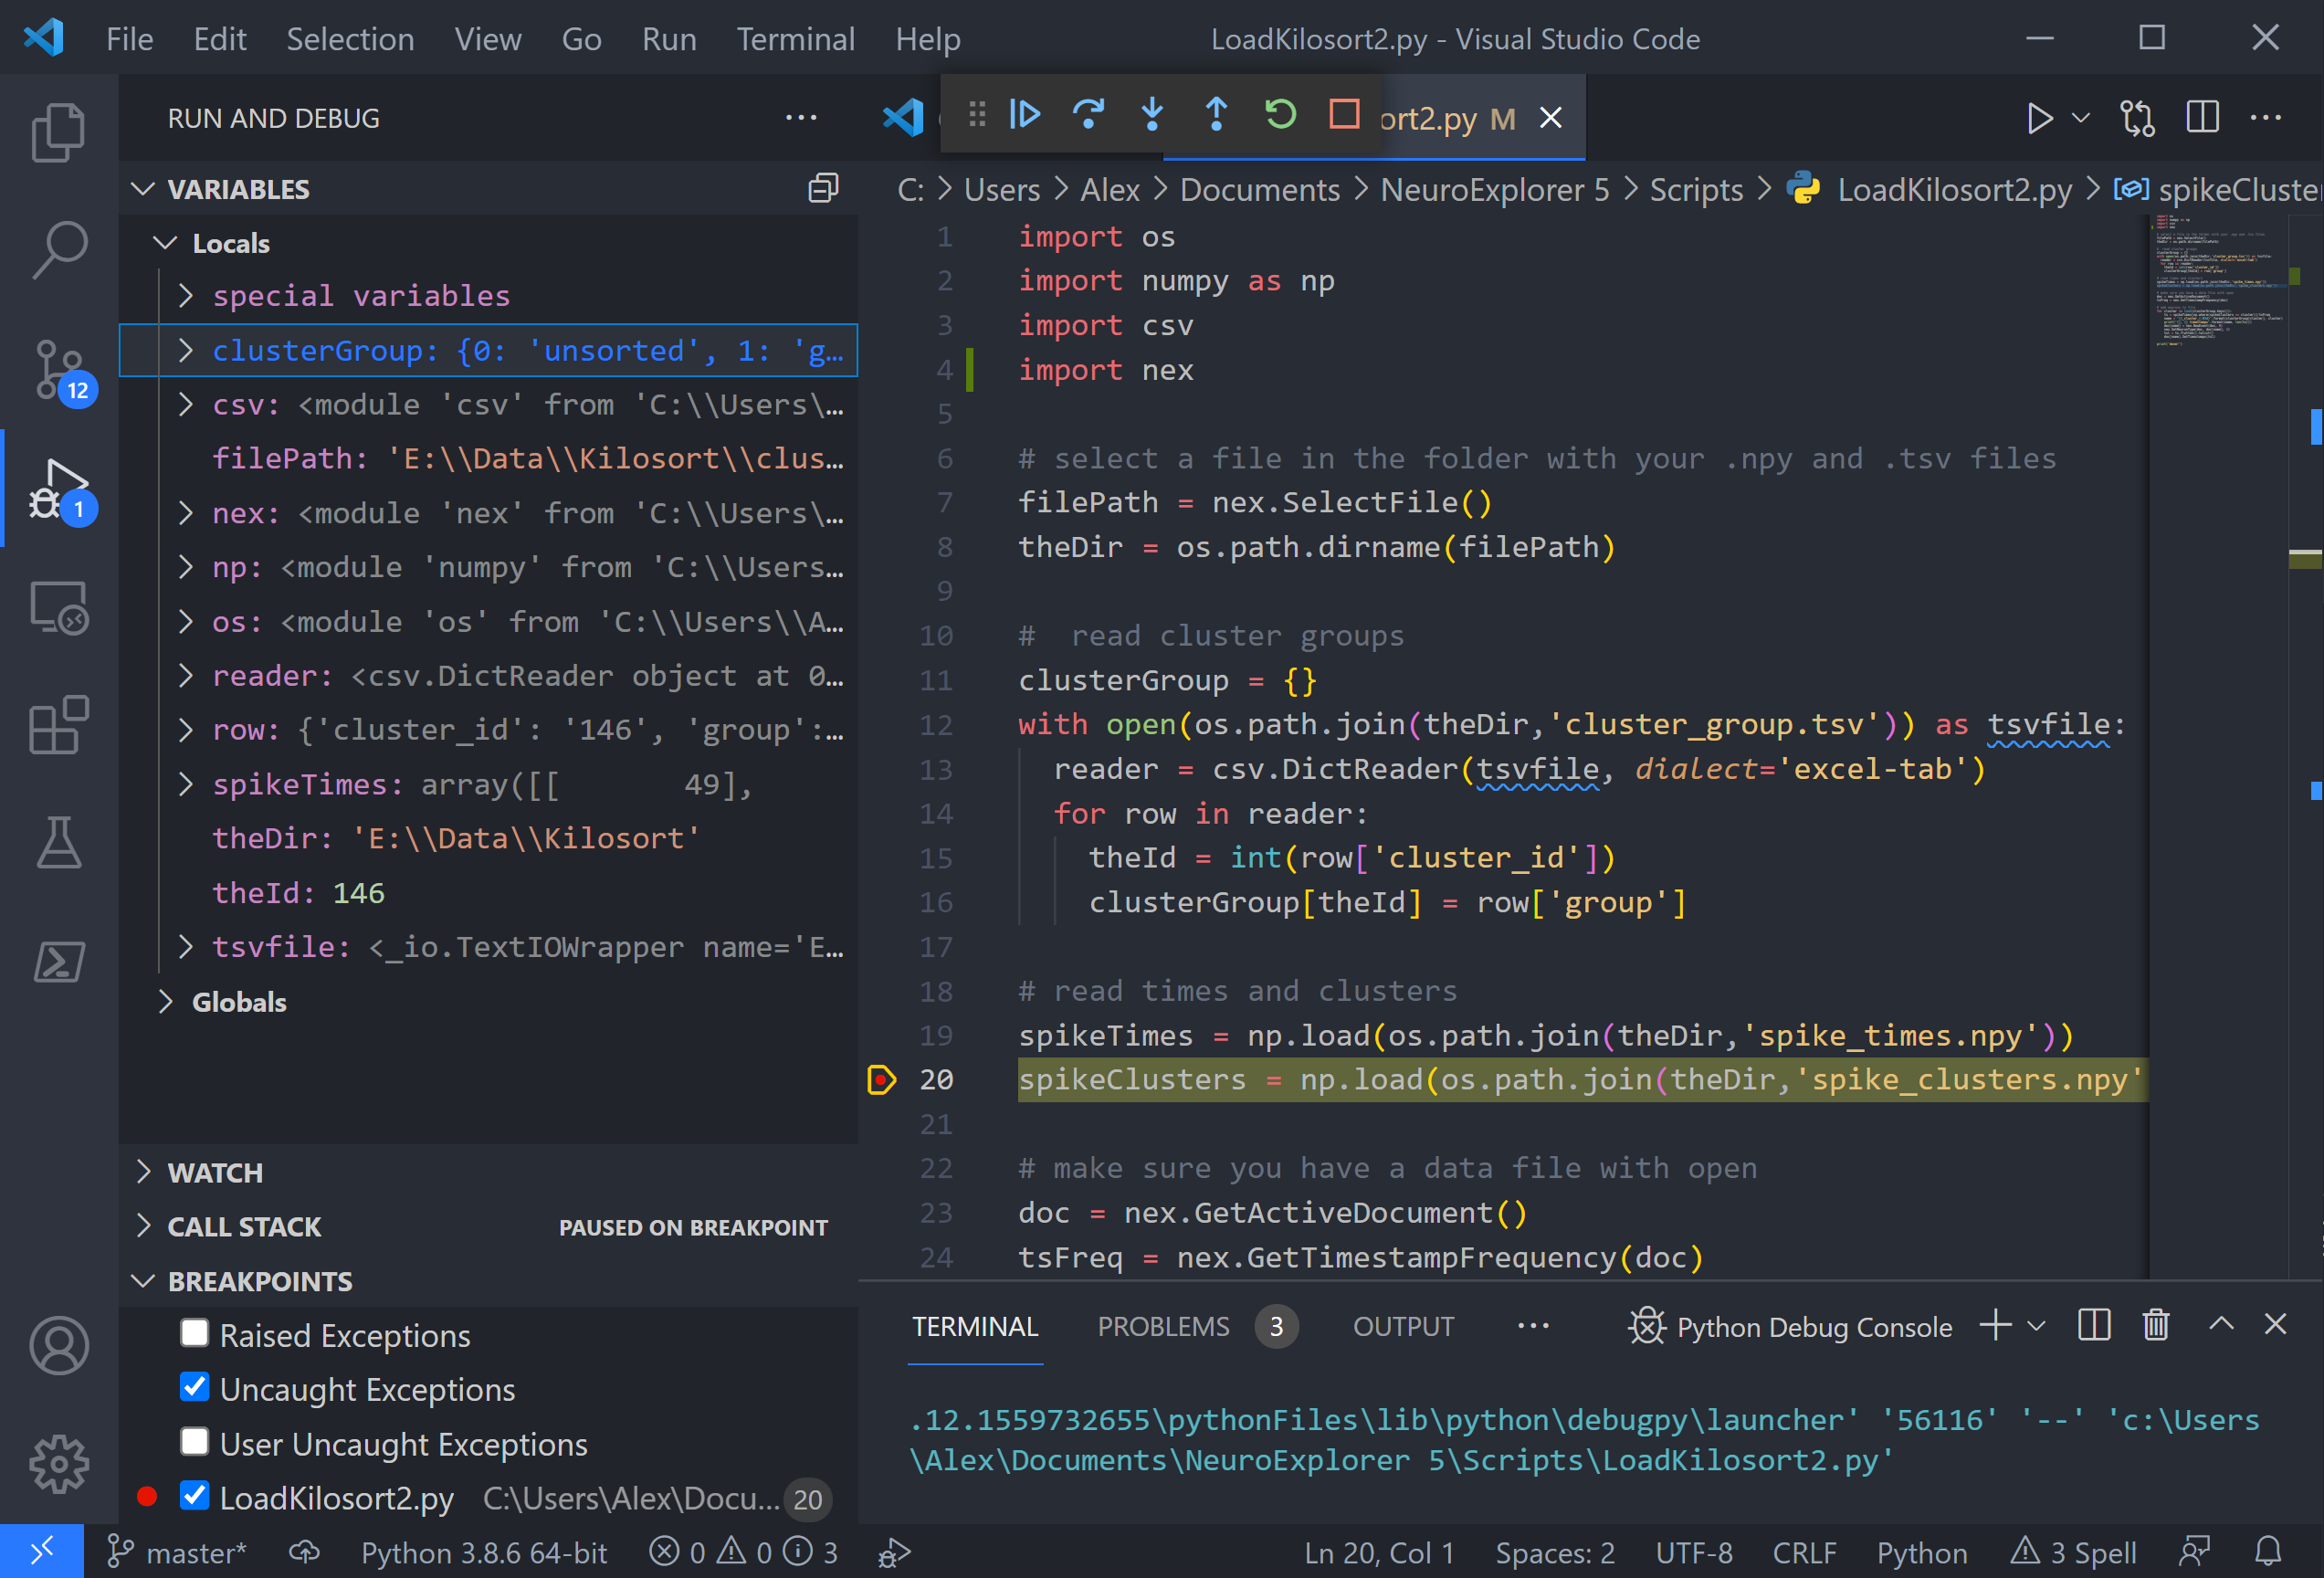This screenshot has height=1578, width=2324.
Task: Open Remote Explorer in activity bar
Action: pyautogui.click(x=58, y=607)
